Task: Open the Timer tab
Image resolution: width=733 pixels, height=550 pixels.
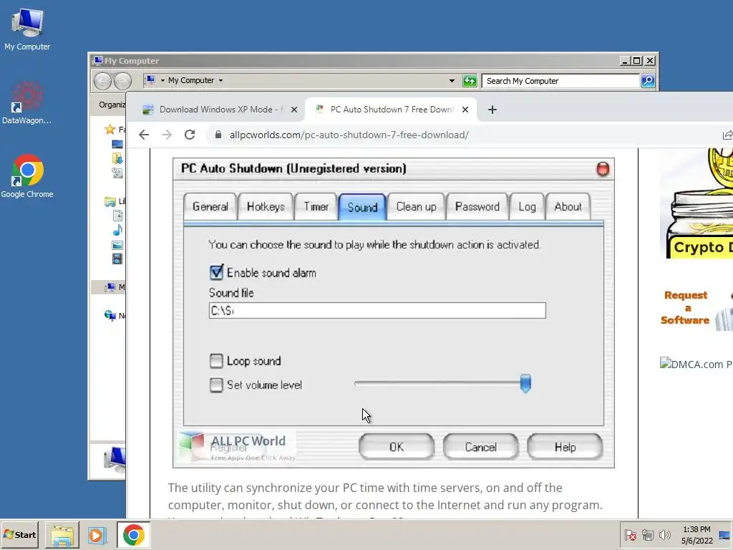Action: [316, 207]
